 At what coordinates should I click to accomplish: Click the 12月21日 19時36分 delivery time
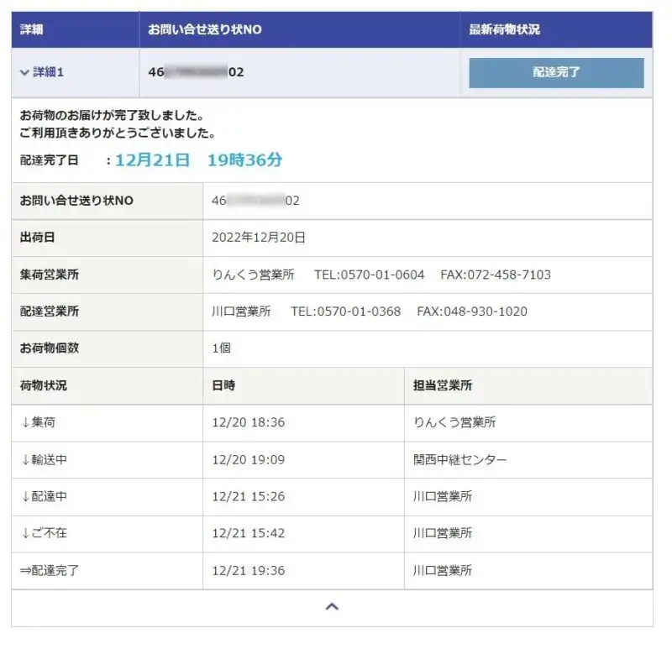(x=198, y=160)
